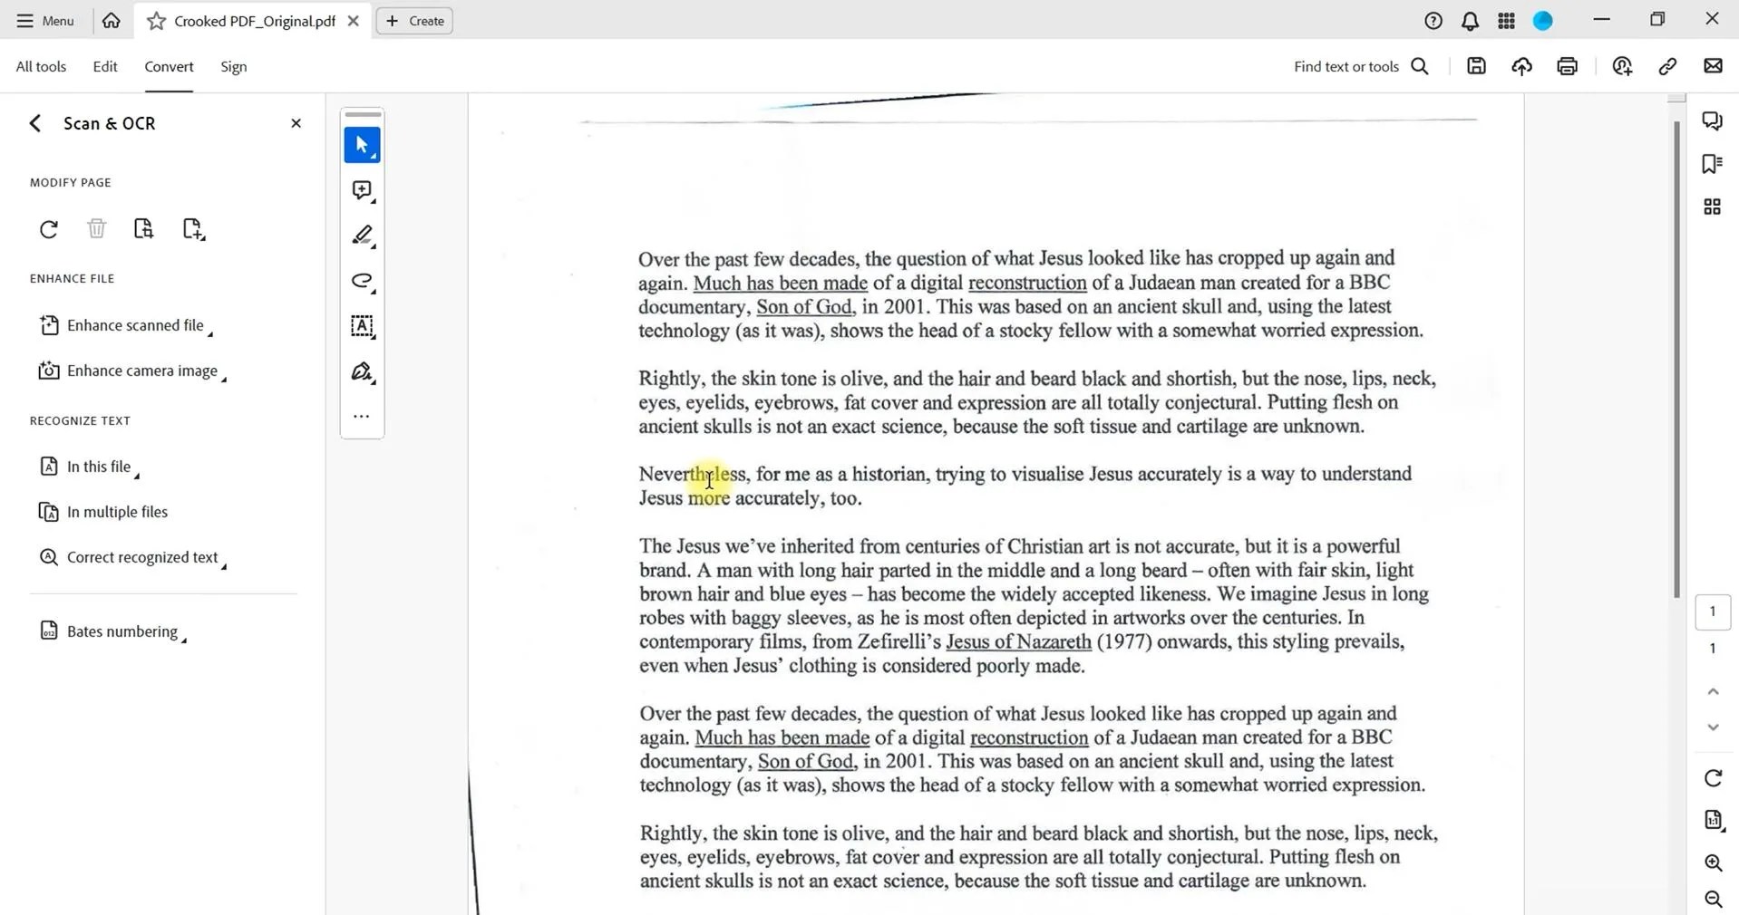
Task: Open the fill and sign pen tool
Action: [x=361, y=371]
